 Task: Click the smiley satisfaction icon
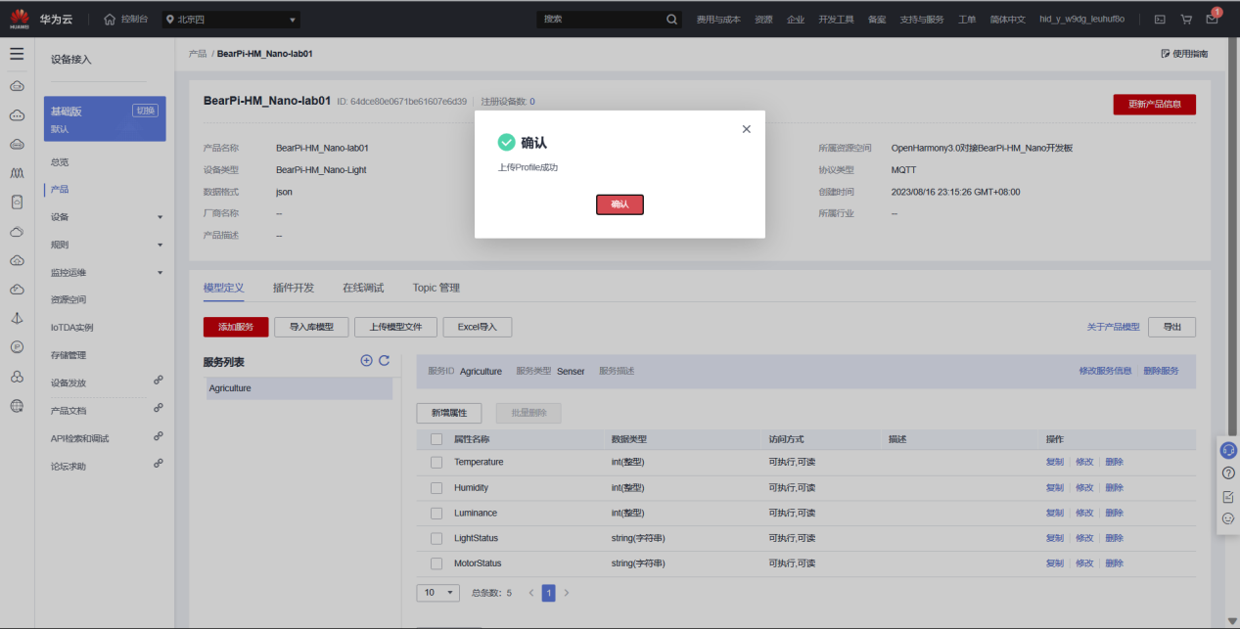[x=1228, y=518]
